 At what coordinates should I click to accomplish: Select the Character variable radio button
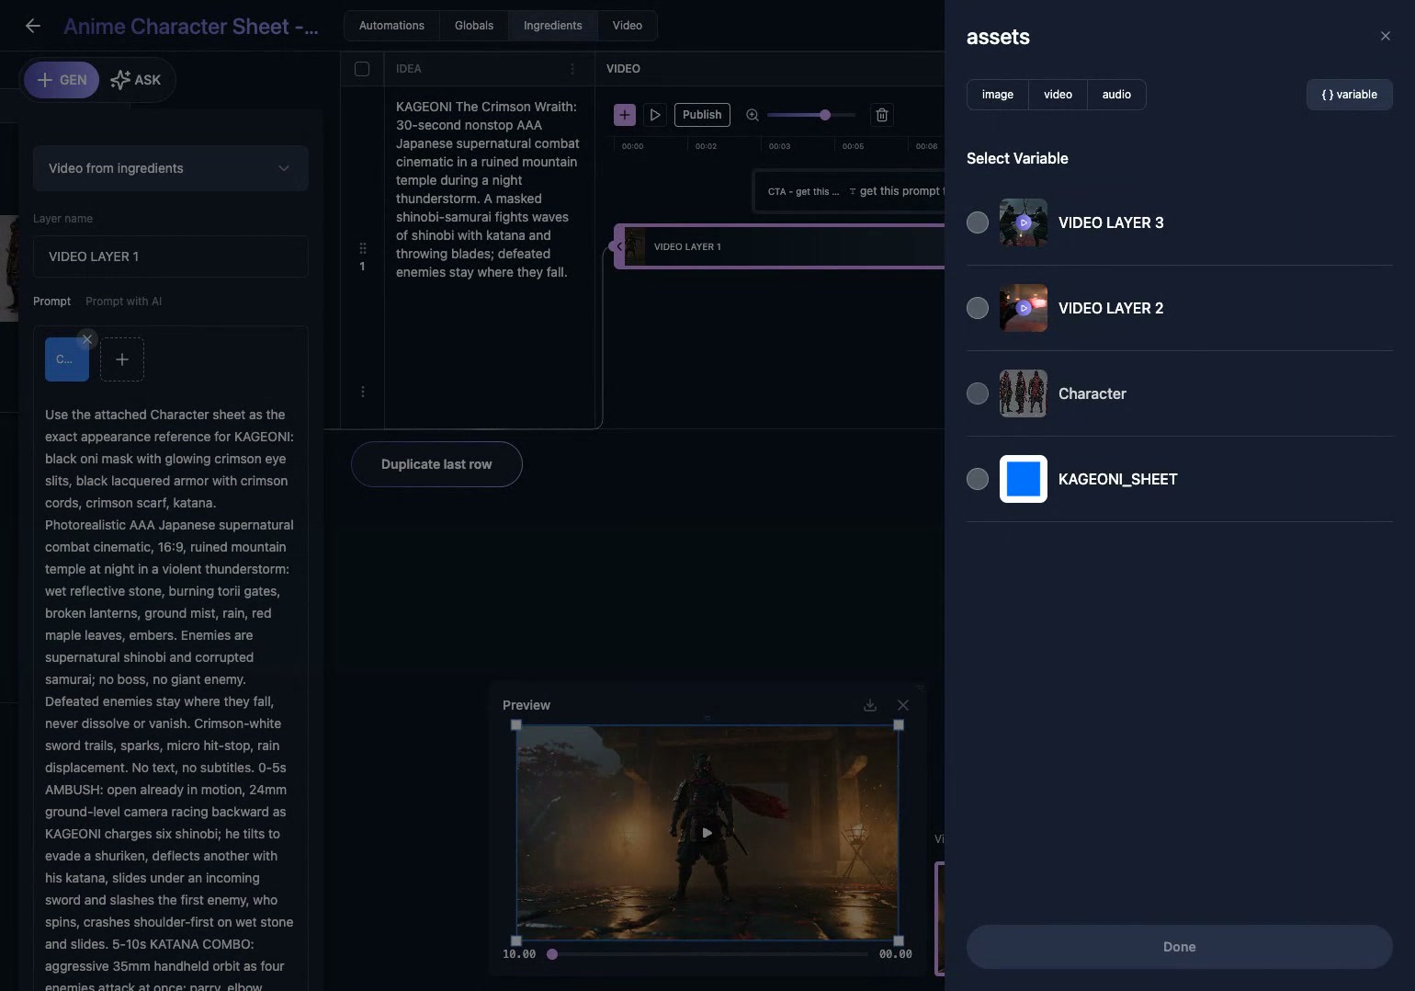978,393
